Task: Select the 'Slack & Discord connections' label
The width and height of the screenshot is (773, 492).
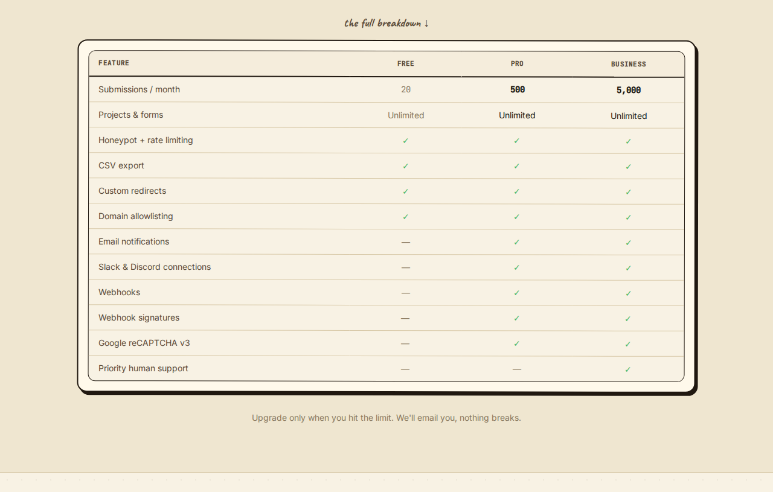Action: click(155, 267)
